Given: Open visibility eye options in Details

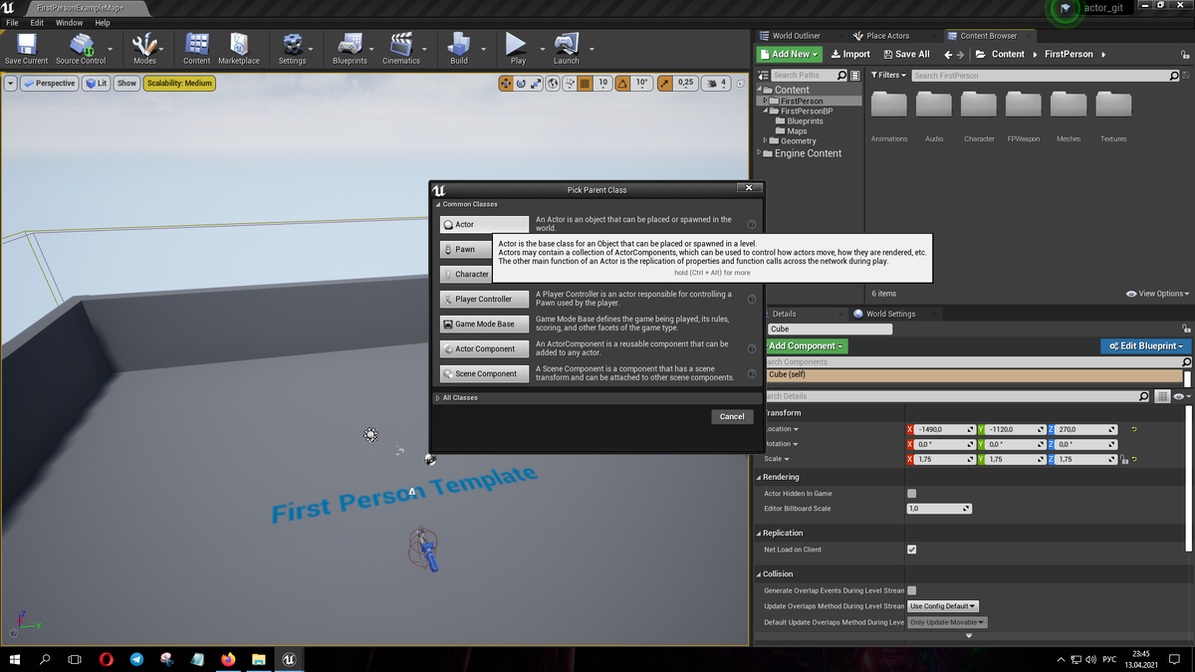Looking at the screenshot, I should 1181,396.
